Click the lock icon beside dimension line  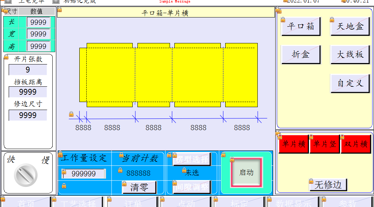pyautogui.click(x=71, y=114)
